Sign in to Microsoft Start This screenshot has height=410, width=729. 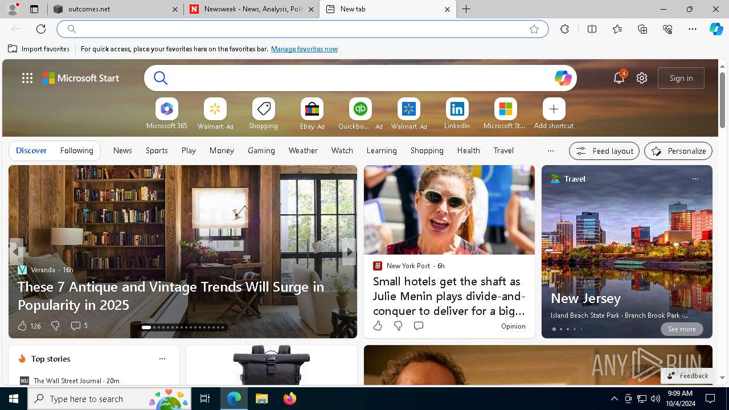pos(681,78)
